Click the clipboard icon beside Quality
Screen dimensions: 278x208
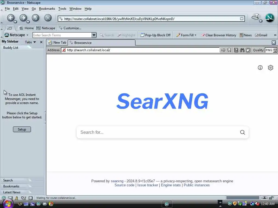(248, 50)
